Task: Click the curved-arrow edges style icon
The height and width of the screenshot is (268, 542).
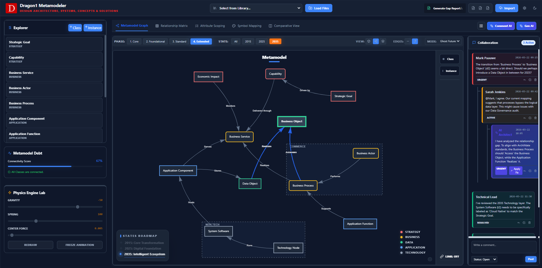Action: [x=415, y=41]
